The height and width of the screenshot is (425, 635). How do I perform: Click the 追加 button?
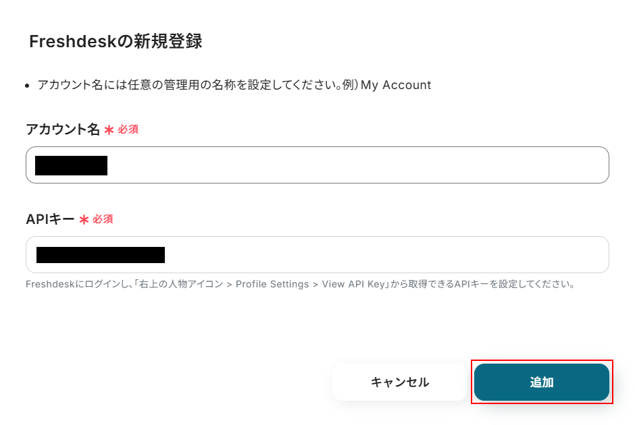[542, 382]
